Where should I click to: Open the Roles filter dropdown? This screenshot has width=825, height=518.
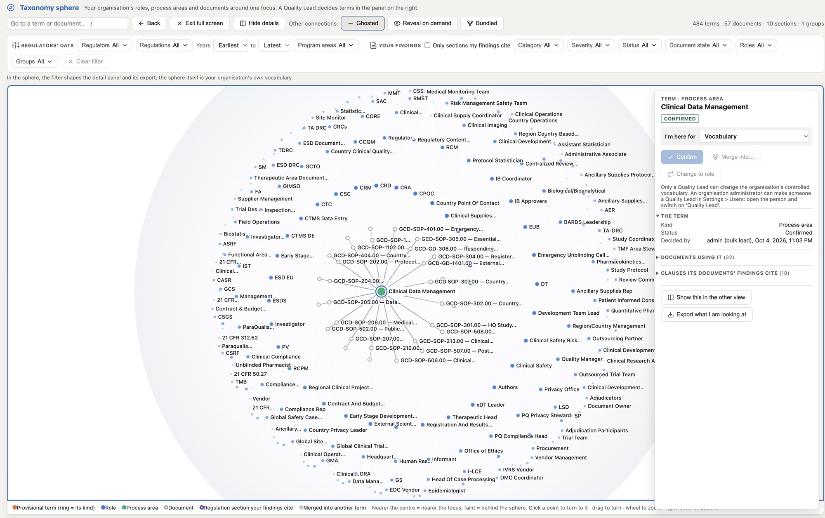pos(756,45)
